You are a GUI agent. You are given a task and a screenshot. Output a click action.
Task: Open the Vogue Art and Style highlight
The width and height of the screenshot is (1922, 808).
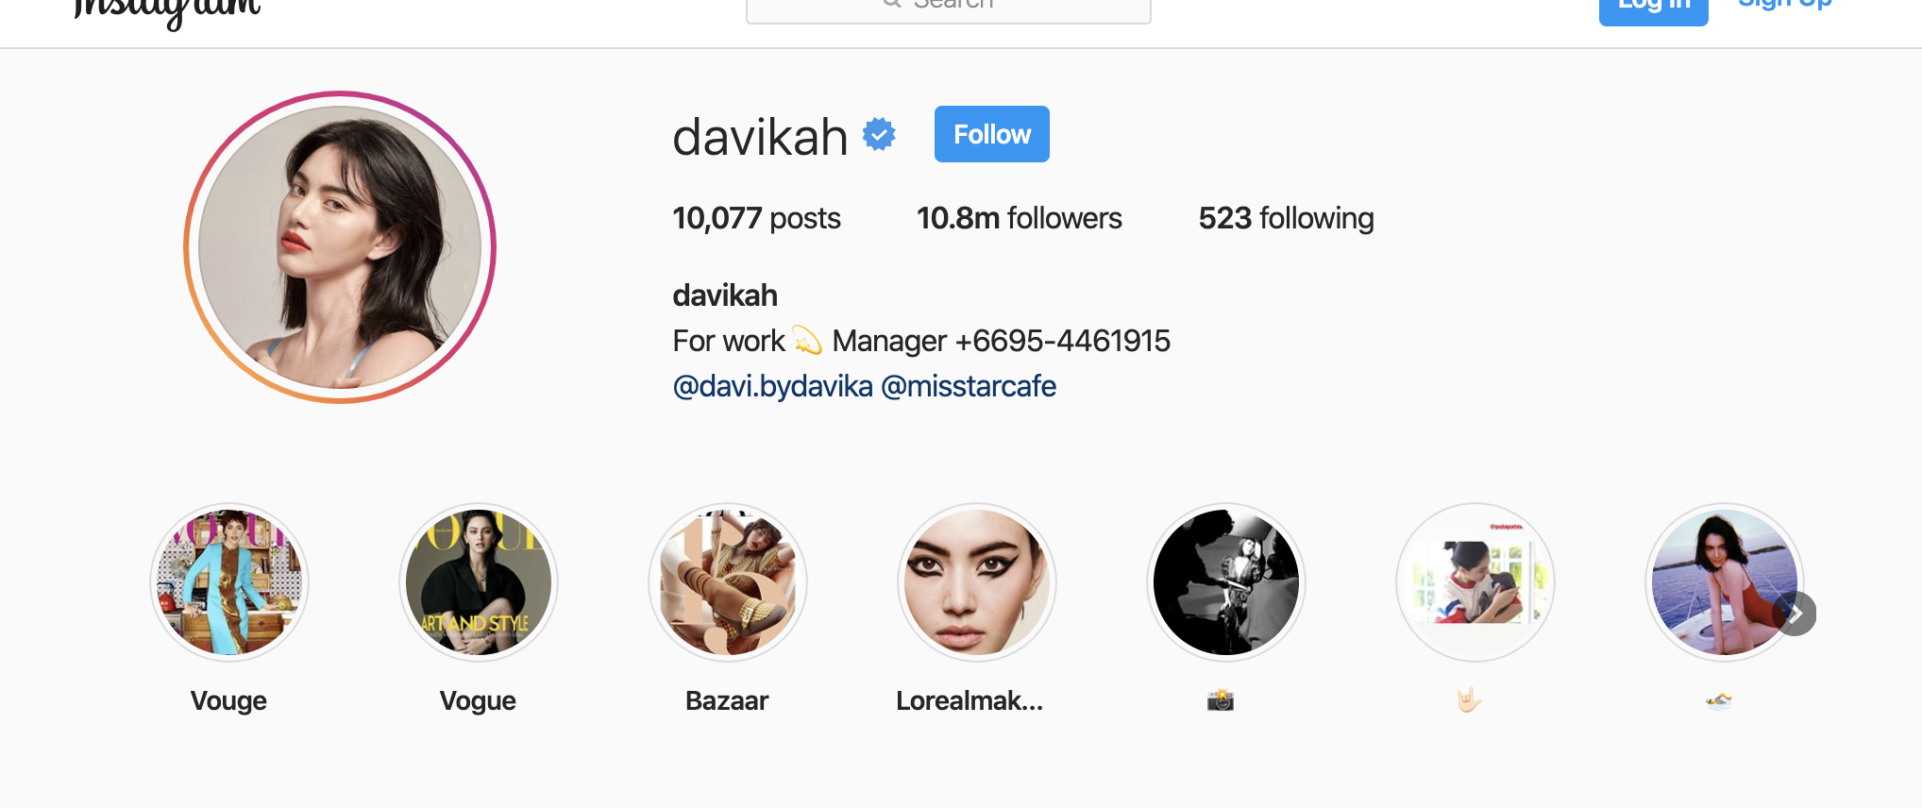[479, 582]
